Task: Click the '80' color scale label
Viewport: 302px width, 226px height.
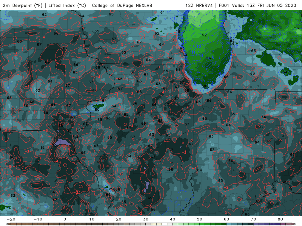Action: (x=280, y=219)
